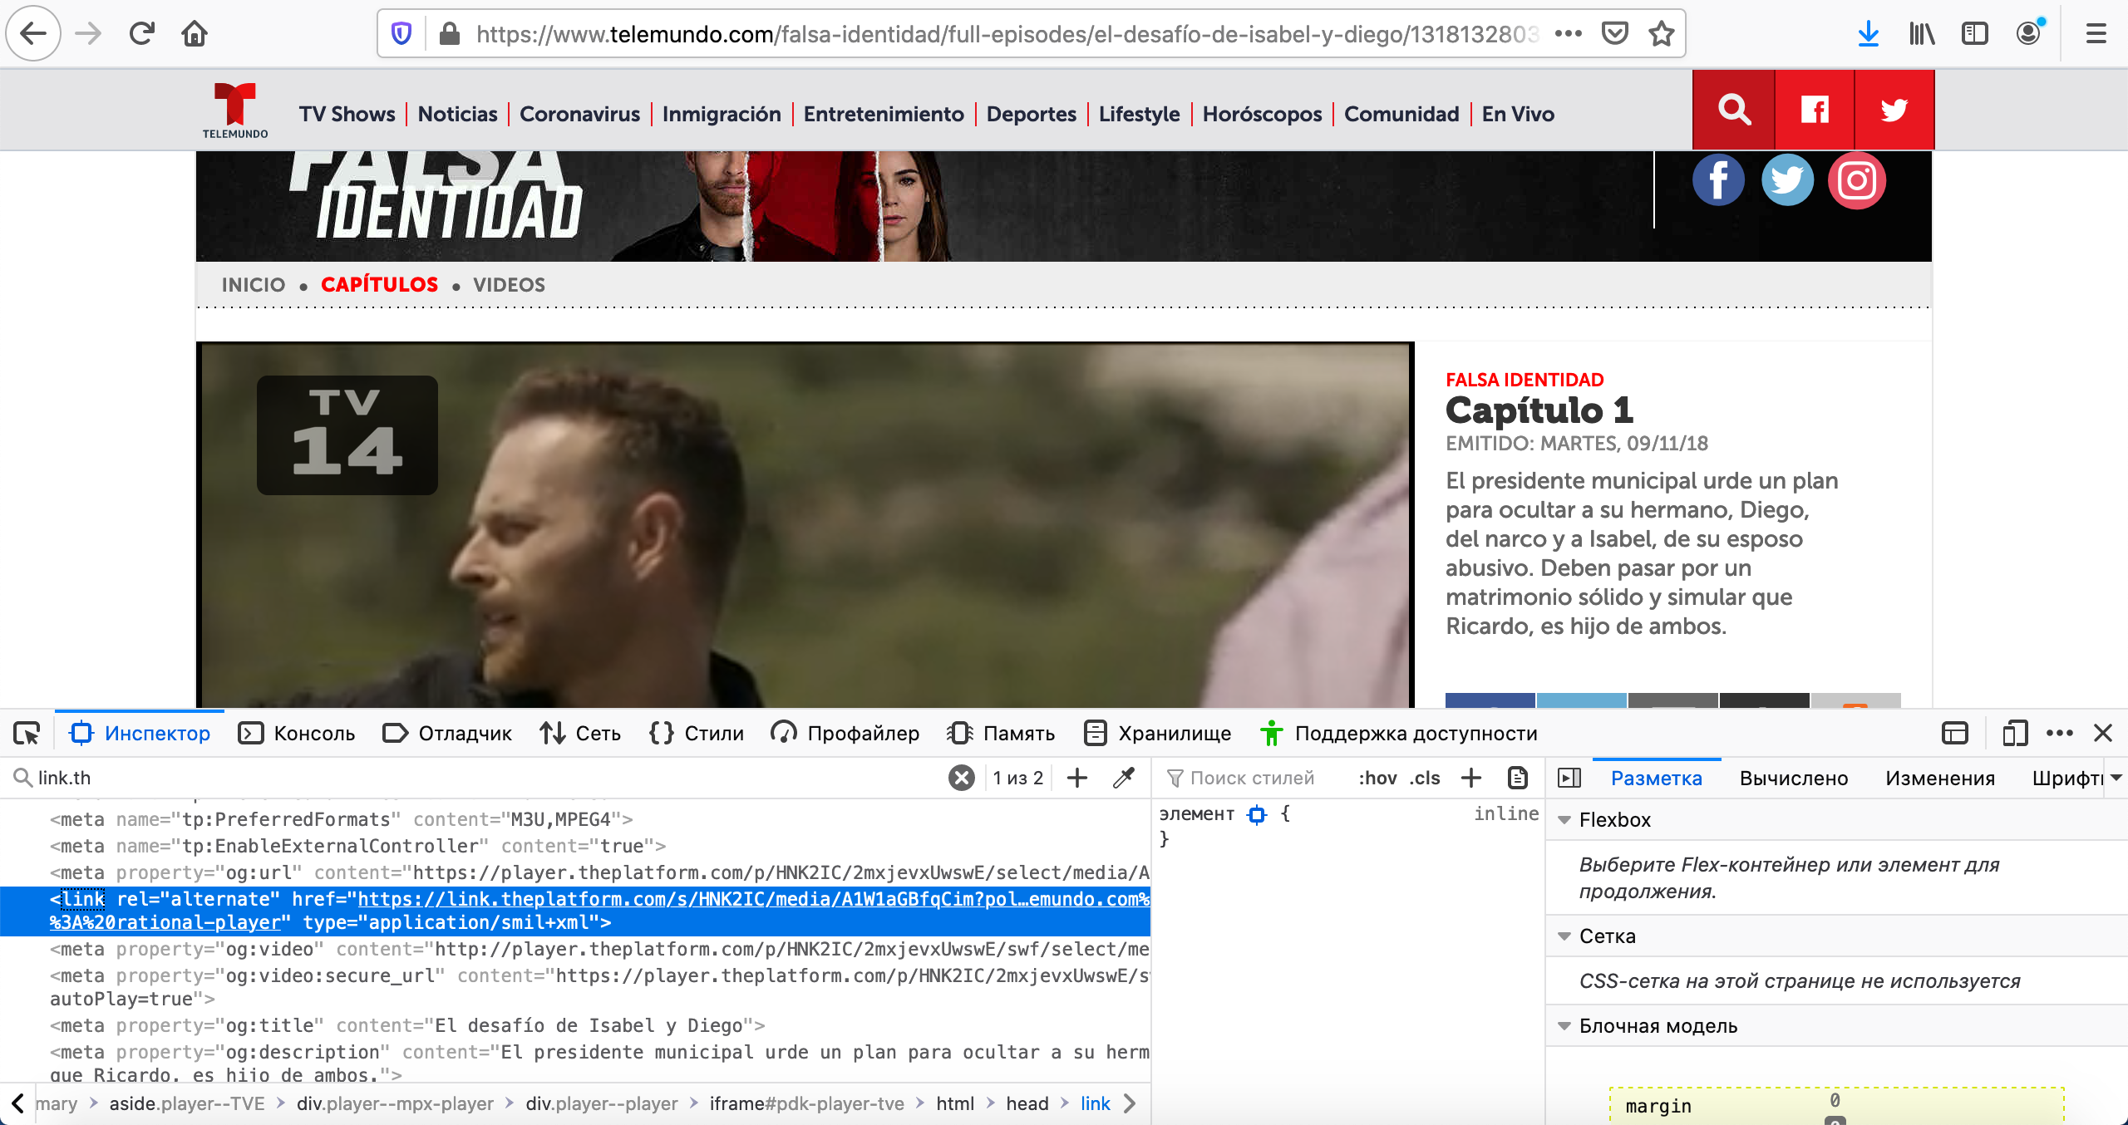The image size is (2128, 1125).
Task: Toggle the .cls classes panel
Action: 1425,778
